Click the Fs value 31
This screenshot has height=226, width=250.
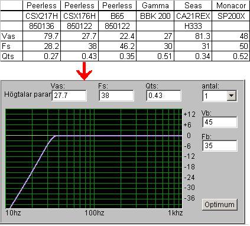tap(193, 46)
